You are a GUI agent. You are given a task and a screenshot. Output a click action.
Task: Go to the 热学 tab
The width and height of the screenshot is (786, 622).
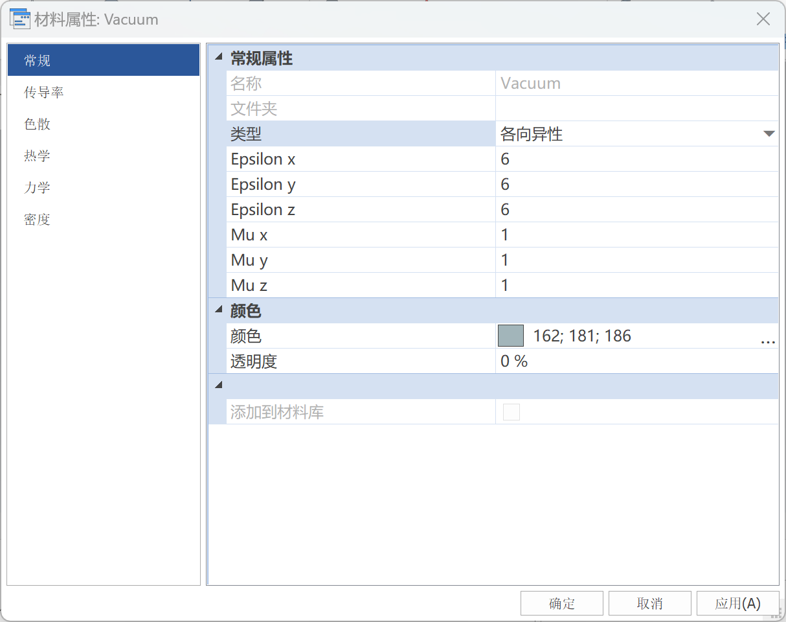click(x=38, y=156)
